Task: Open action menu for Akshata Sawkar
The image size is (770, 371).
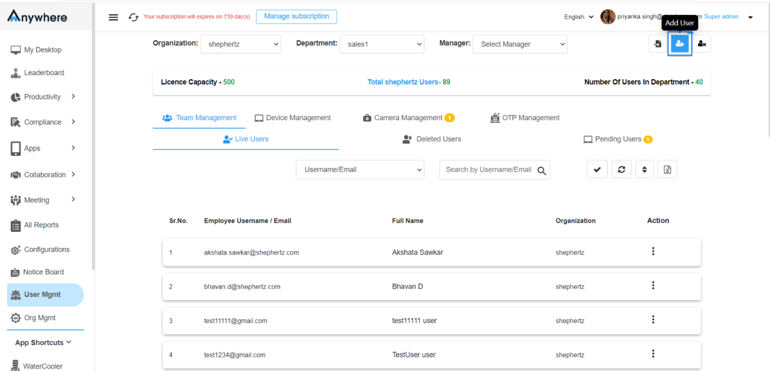Action: [653, 251]
